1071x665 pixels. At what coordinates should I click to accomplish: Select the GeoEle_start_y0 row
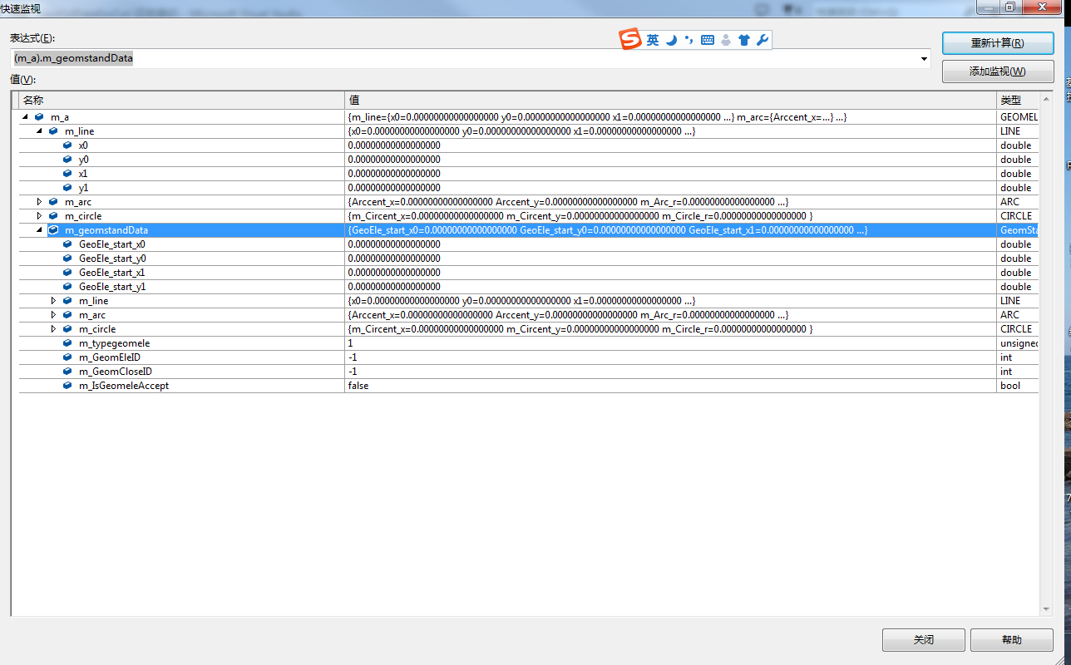528,259
